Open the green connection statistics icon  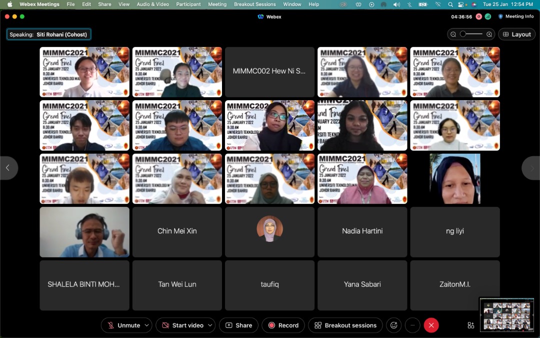(x=487, y=17)
